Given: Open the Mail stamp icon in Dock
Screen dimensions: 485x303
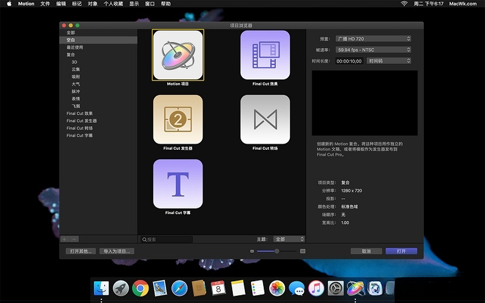Looking at the screenshot, I should pyautogui.click(x=159, y=288).
